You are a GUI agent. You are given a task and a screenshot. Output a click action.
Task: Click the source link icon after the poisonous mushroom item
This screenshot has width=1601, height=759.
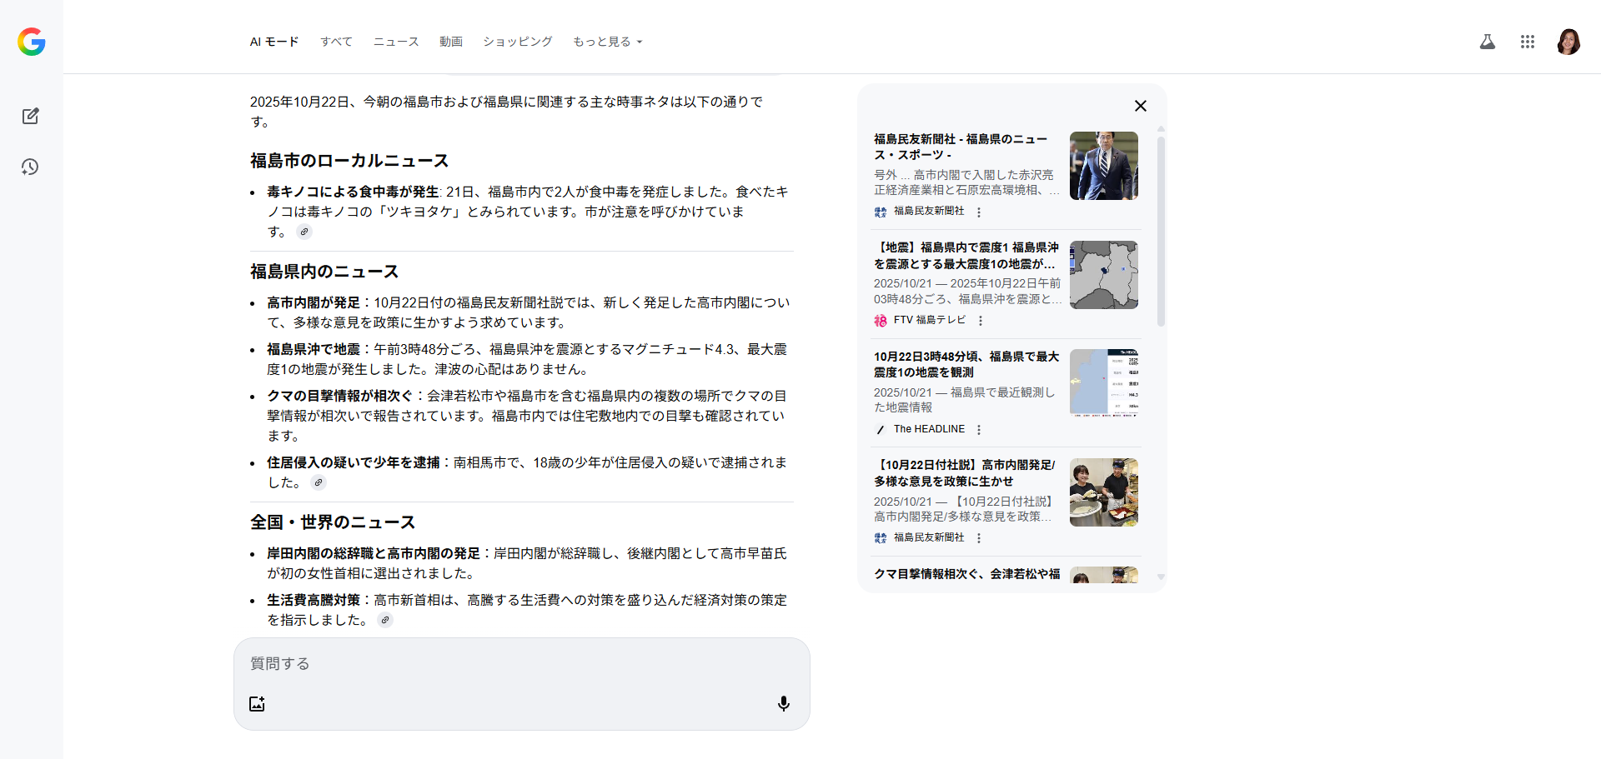coord(304,232)
